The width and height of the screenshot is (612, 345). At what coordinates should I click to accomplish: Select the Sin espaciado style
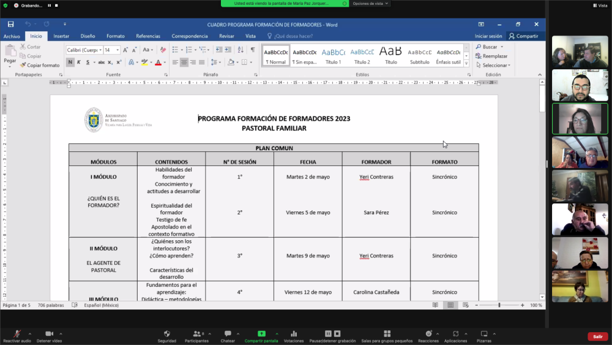pyautogui.click(x=304, y=56)
